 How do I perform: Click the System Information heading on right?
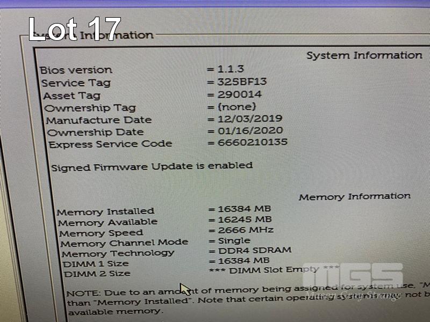tap(364, 55)
